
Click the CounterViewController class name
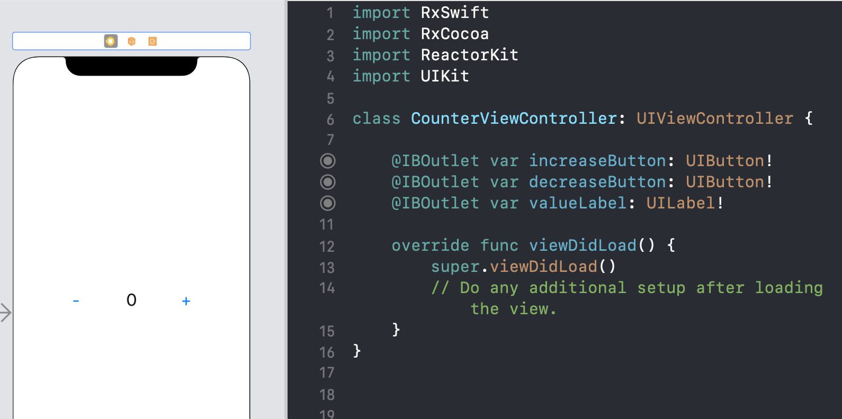click(514, 118)
